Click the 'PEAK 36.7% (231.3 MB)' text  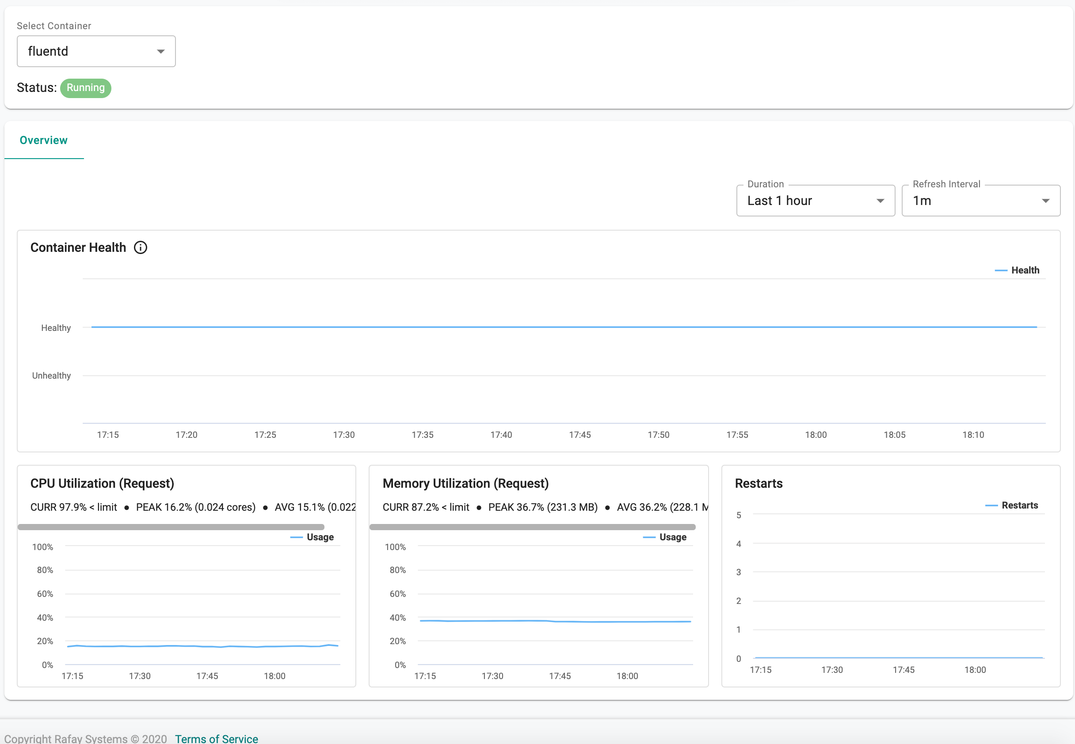(x=543, y=507)
